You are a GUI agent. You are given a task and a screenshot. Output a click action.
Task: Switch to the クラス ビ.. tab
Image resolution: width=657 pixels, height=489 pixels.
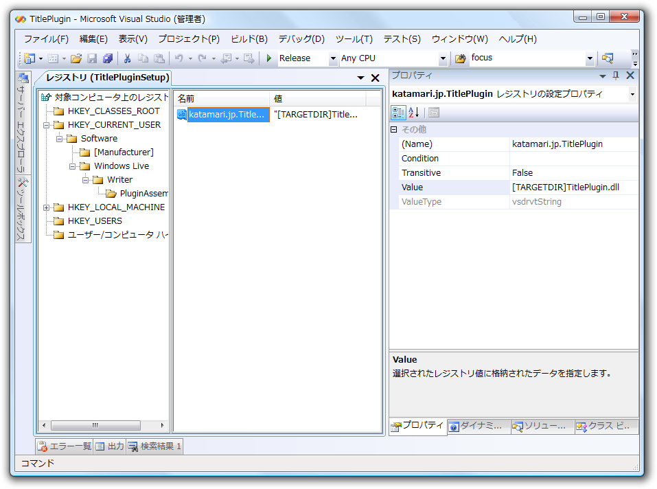[x=606, y=426]
